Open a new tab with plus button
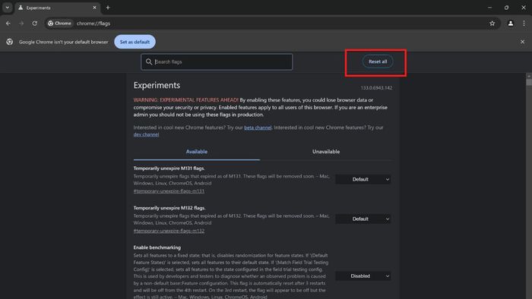This screenshot has width=532, height=299. [x=108, y=8]
